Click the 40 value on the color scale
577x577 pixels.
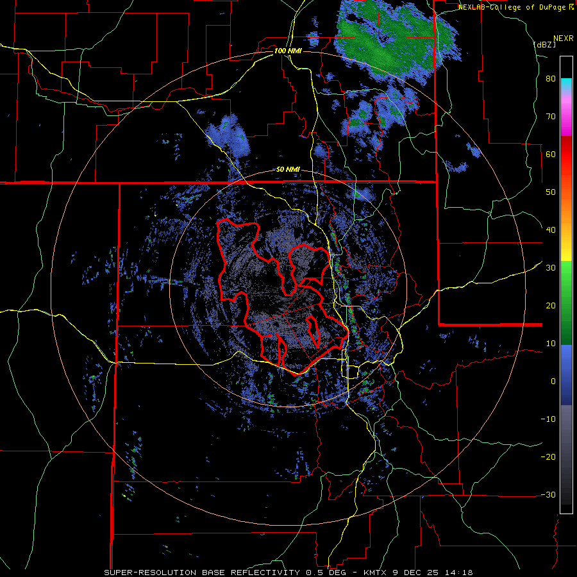tap(551, 230)
